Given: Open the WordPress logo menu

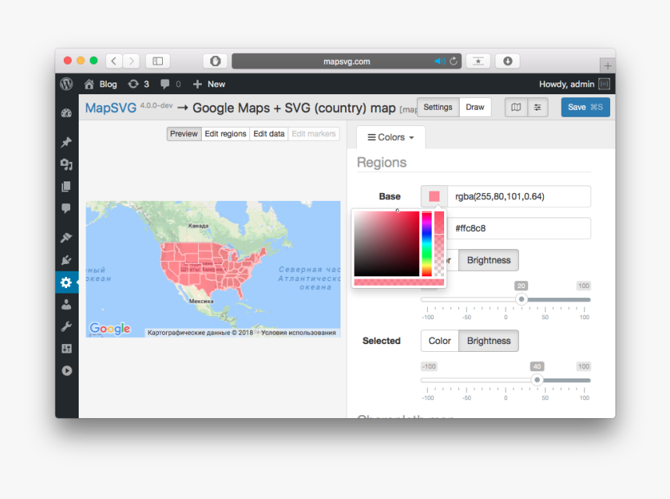Looking at the screenshot, I should pyautogui.click(x=67, y=83).
